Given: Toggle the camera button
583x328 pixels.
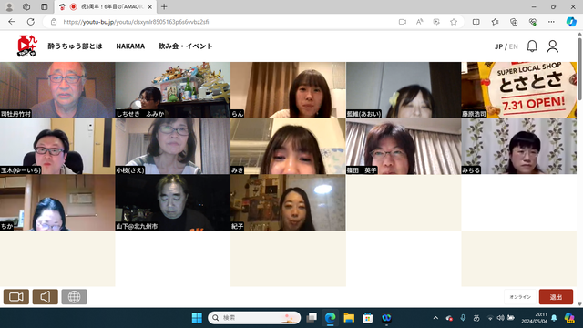Looking at the screenshot, I should click(x=16, y=297).
